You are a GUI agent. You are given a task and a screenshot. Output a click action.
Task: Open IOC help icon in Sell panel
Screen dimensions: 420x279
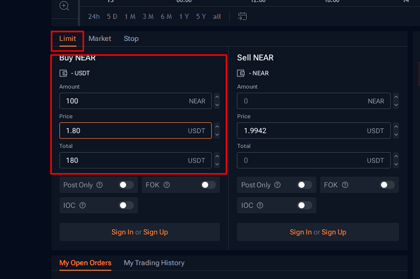[x=260, y=206]
